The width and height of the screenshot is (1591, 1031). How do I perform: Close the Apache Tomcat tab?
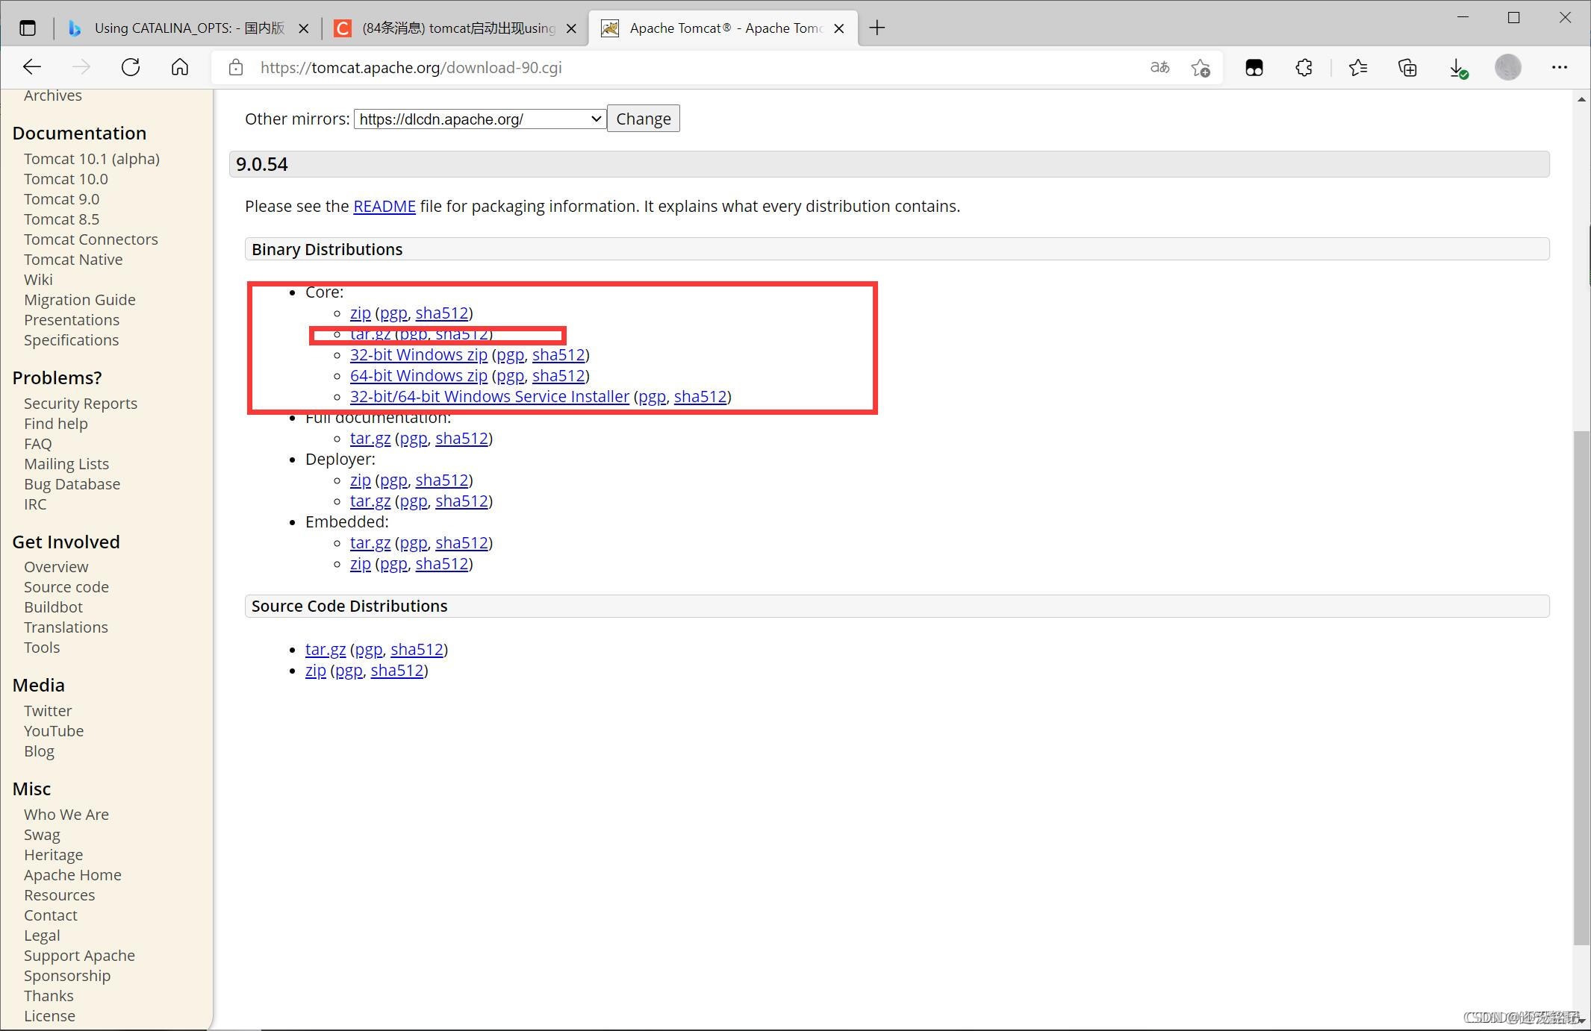pyautogui.click(x=839, y=28)
